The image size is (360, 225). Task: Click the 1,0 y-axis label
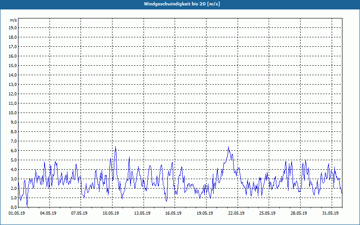[x=13, y=198]
